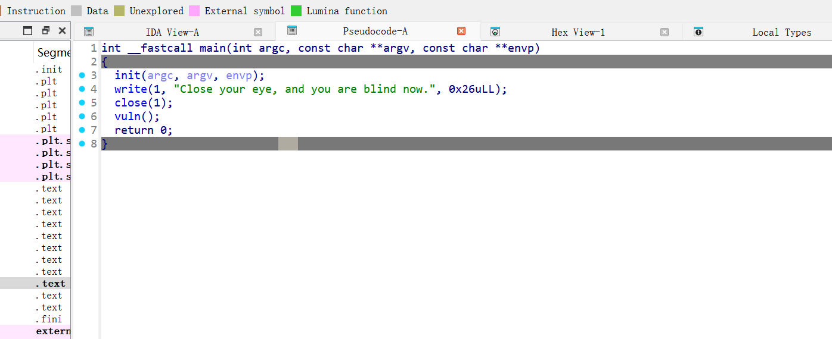Viewport: 832px width, 339px height.
Task: Click the Local Types tab icon
Action: [x=698, y=32]
